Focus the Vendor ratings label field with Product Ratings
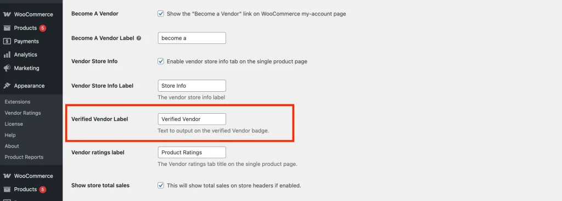Image resolution: width=562 pixels, height=201 pixels. tap(192, 152)
